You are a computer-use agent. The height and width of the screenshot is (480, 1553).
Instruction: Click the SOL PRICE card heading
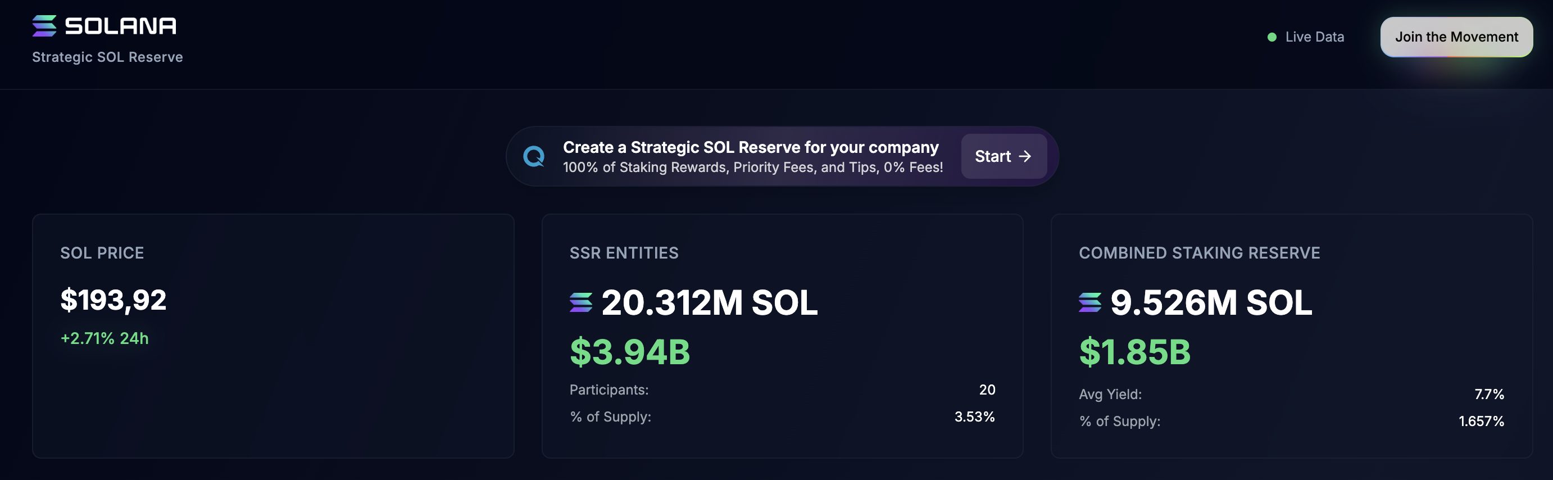click(x=102, y=253)
